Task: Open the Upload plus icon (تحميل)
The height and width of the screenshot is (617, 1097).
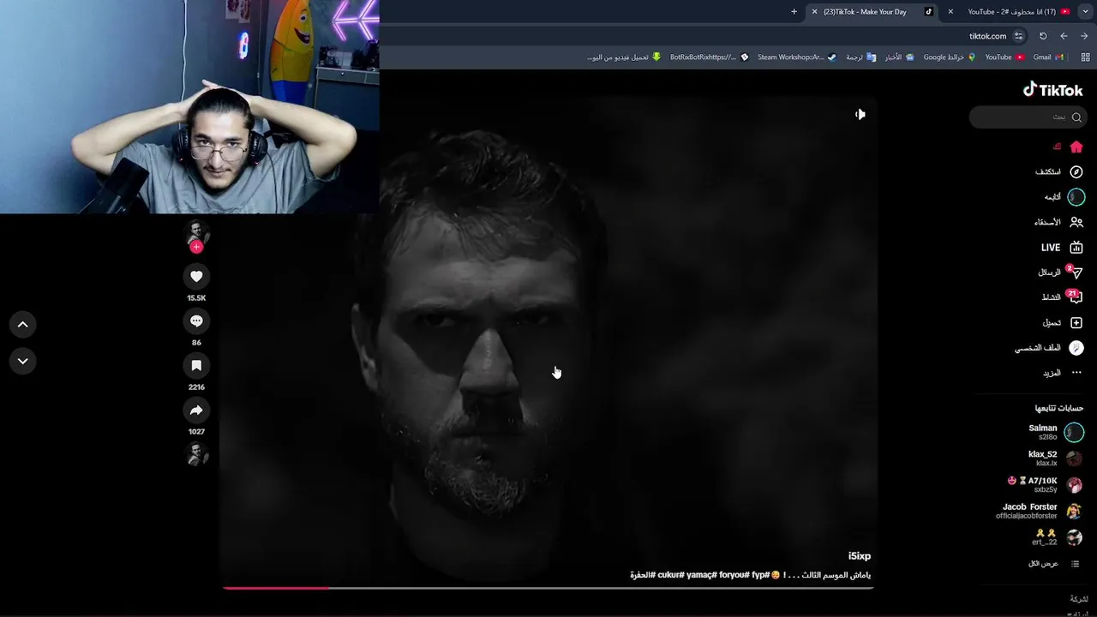Action: (1076, 323)
